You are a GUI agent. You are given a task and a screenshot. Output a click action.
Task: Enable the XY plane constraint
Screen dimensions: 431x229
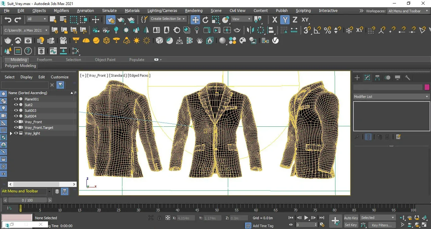(x=305, y=20)
